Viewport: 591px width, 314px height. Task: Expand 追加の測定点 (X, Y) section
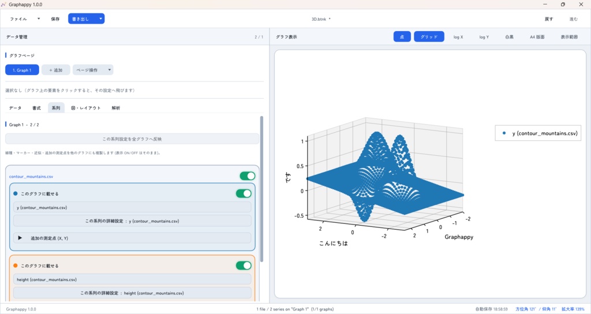click(x=132, y=238)
